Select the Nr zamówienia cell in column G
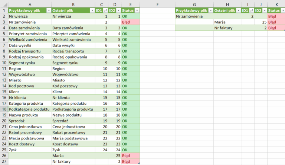 194,16
